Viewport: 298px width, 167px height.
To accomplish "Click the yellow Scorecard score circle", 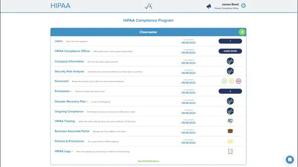I will click(231, 81).
